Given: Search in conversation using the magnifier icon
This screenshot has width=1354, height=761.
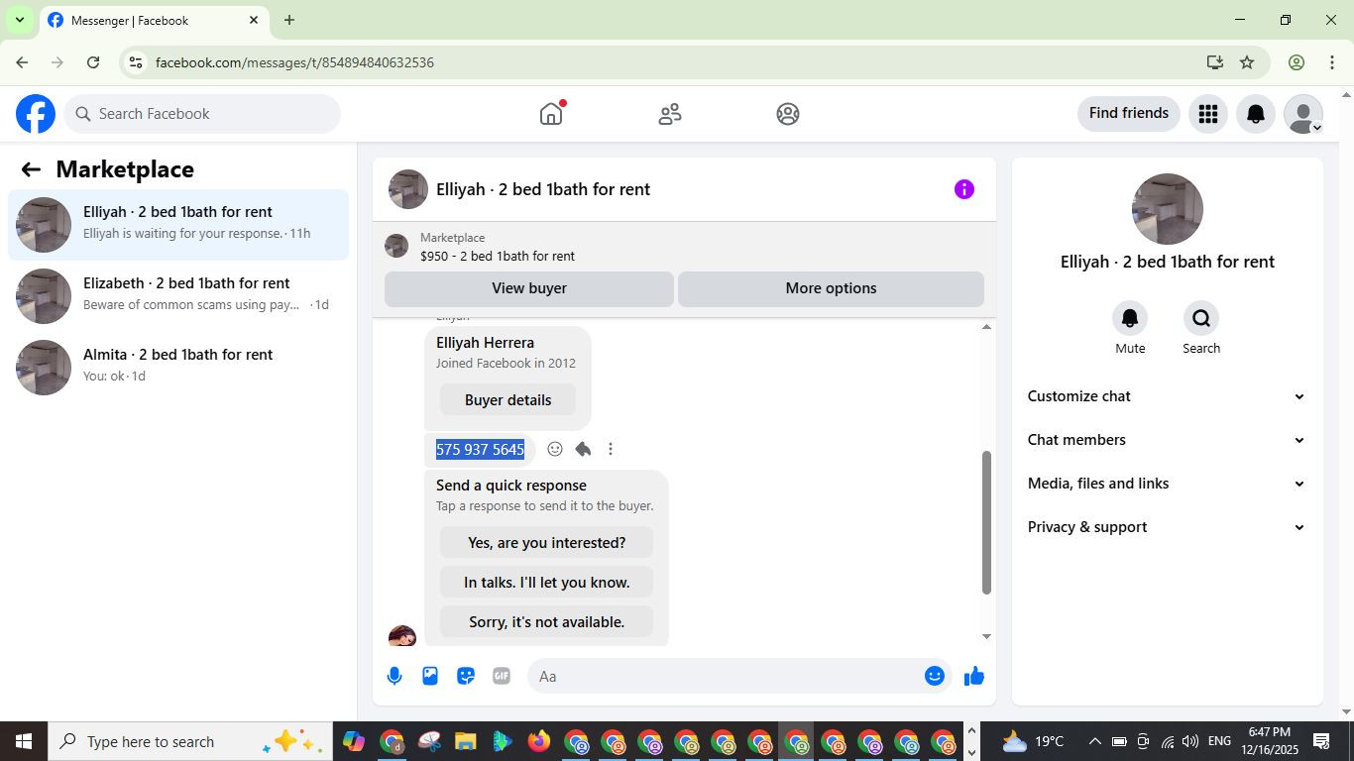Looking at the screenshot, I should (1201, 318).
